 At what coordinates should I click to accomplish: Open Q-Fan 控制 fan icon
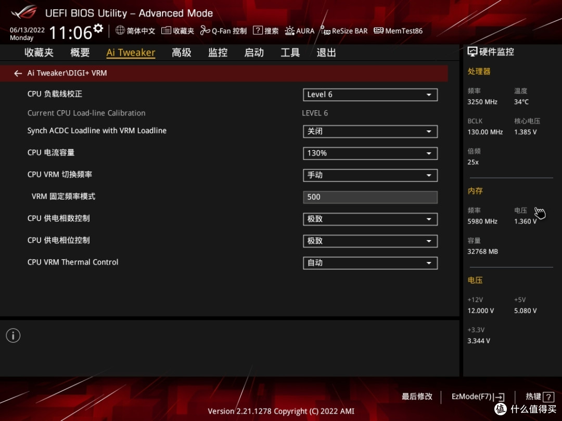[205, 31]
